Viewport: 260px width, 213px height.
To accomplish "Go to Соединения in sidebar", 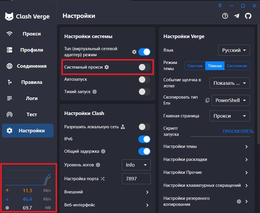I will [28, 66].
